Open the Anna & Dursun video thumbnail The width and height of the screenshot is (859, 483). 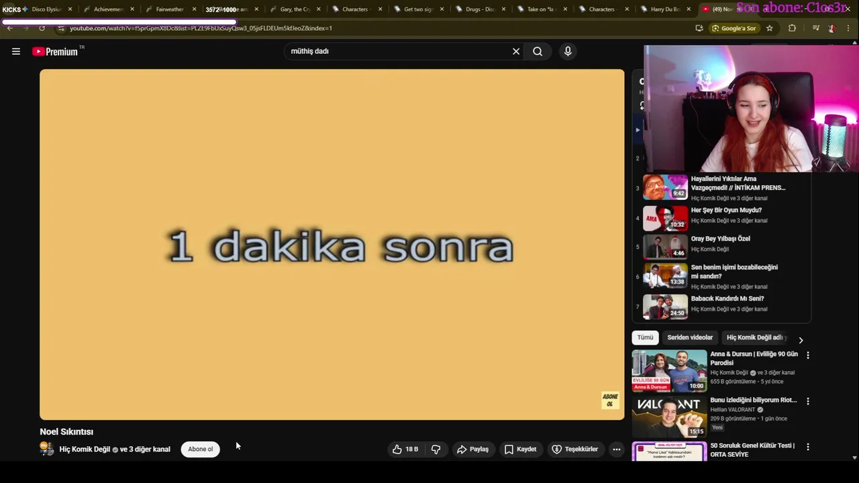coord(669,371)
